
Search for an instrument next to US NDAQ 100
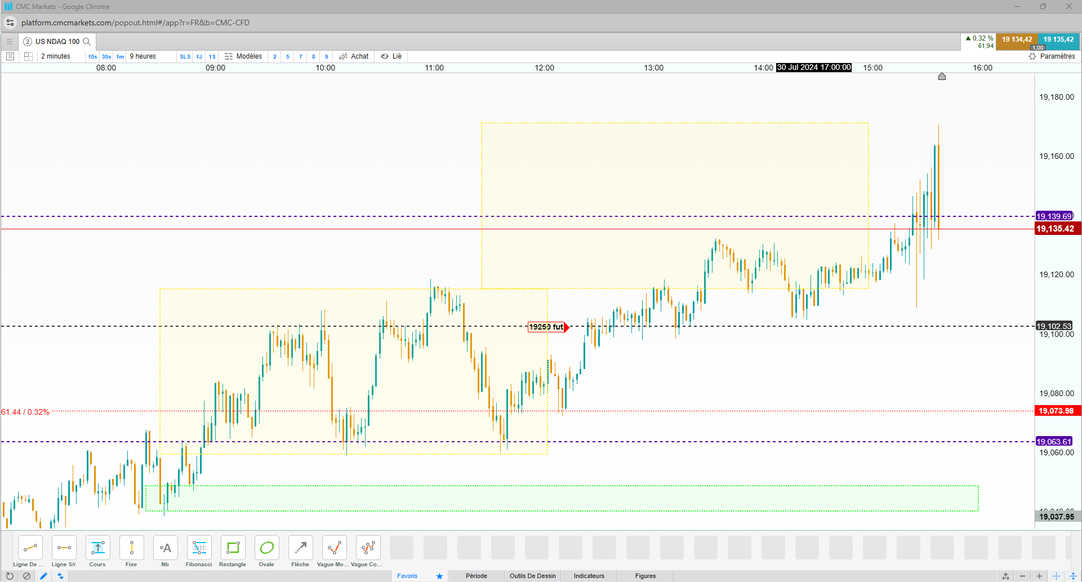pos(87,42)
